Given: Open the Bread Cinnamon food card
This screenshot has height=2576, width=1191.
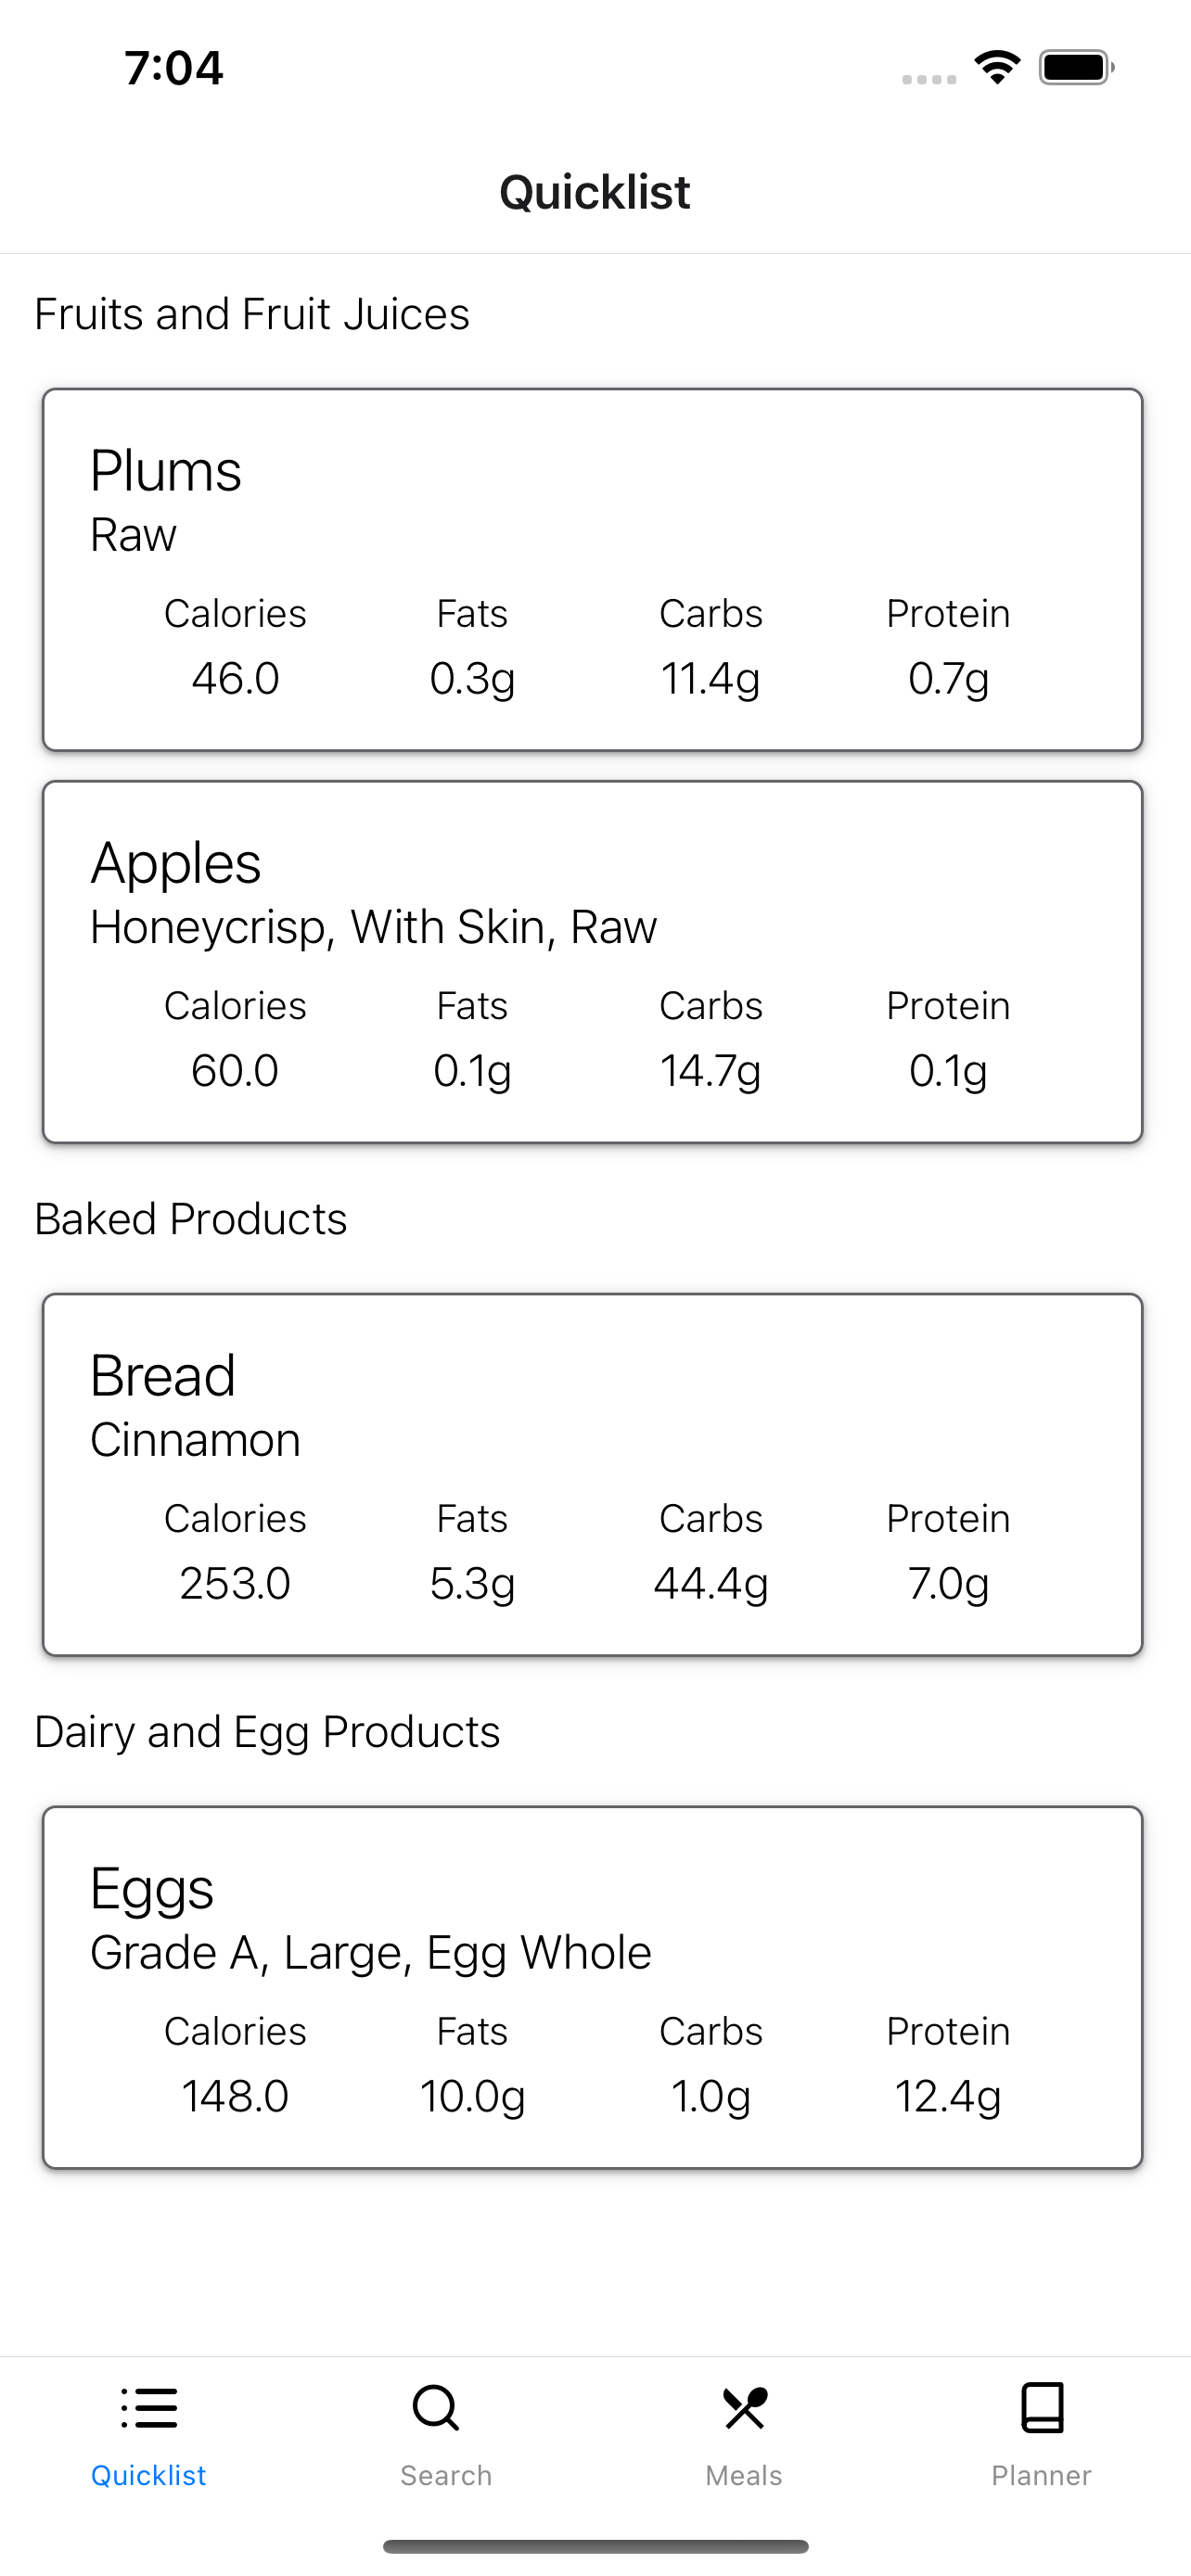Looking at the screenshot, I should 593,1475.
